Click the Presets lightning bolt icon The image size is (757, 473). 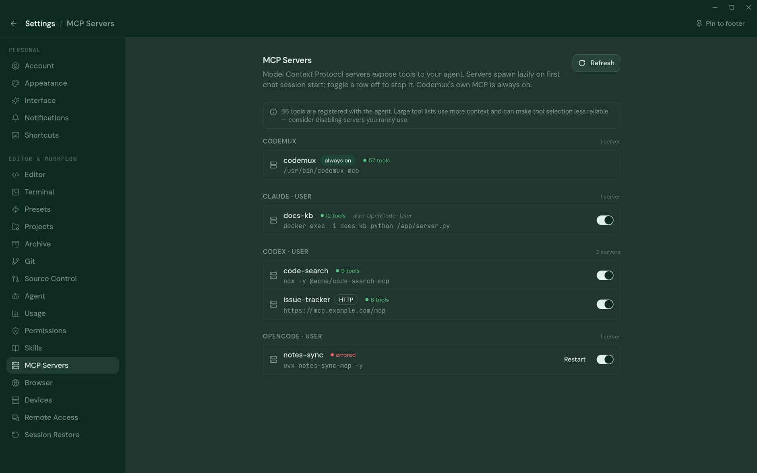click(15, 209)
